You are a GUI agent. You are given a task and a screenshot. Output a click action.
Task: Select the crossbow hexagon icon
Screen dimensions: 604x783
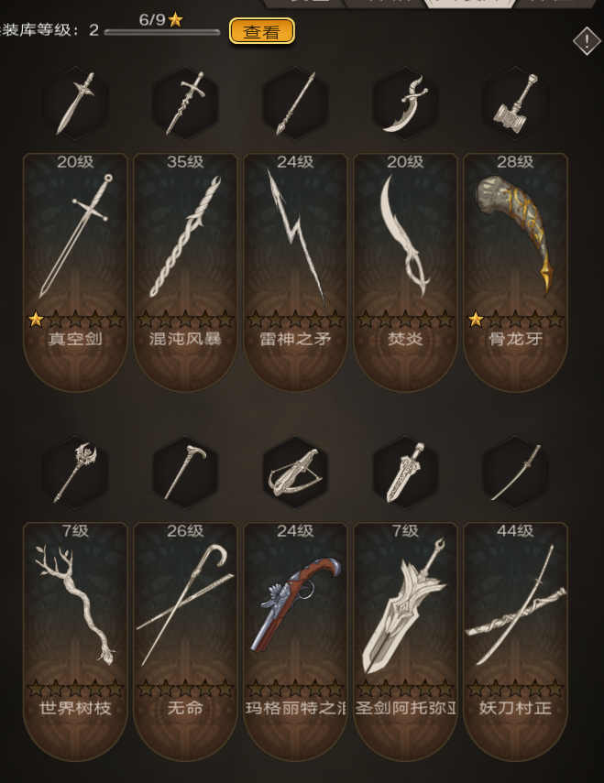(295, 473)
